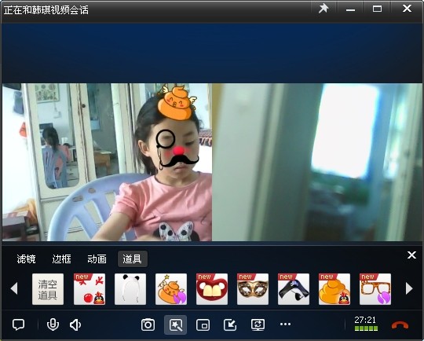Mute the speaker volume
Screen dimensions: 424x341
(x=75, y=324)
